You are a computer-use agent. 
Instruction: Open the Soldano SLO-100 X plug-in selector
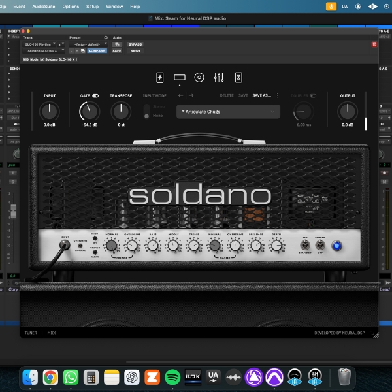click(x=44, y=51)
